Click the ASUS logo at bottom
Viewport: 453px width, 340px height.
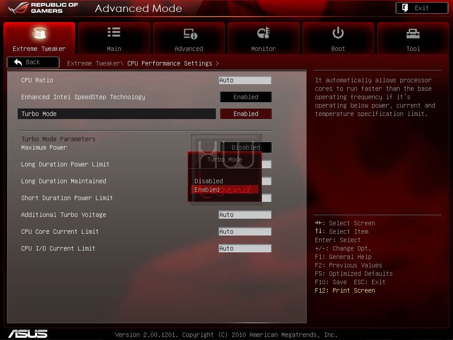(28, 334)
